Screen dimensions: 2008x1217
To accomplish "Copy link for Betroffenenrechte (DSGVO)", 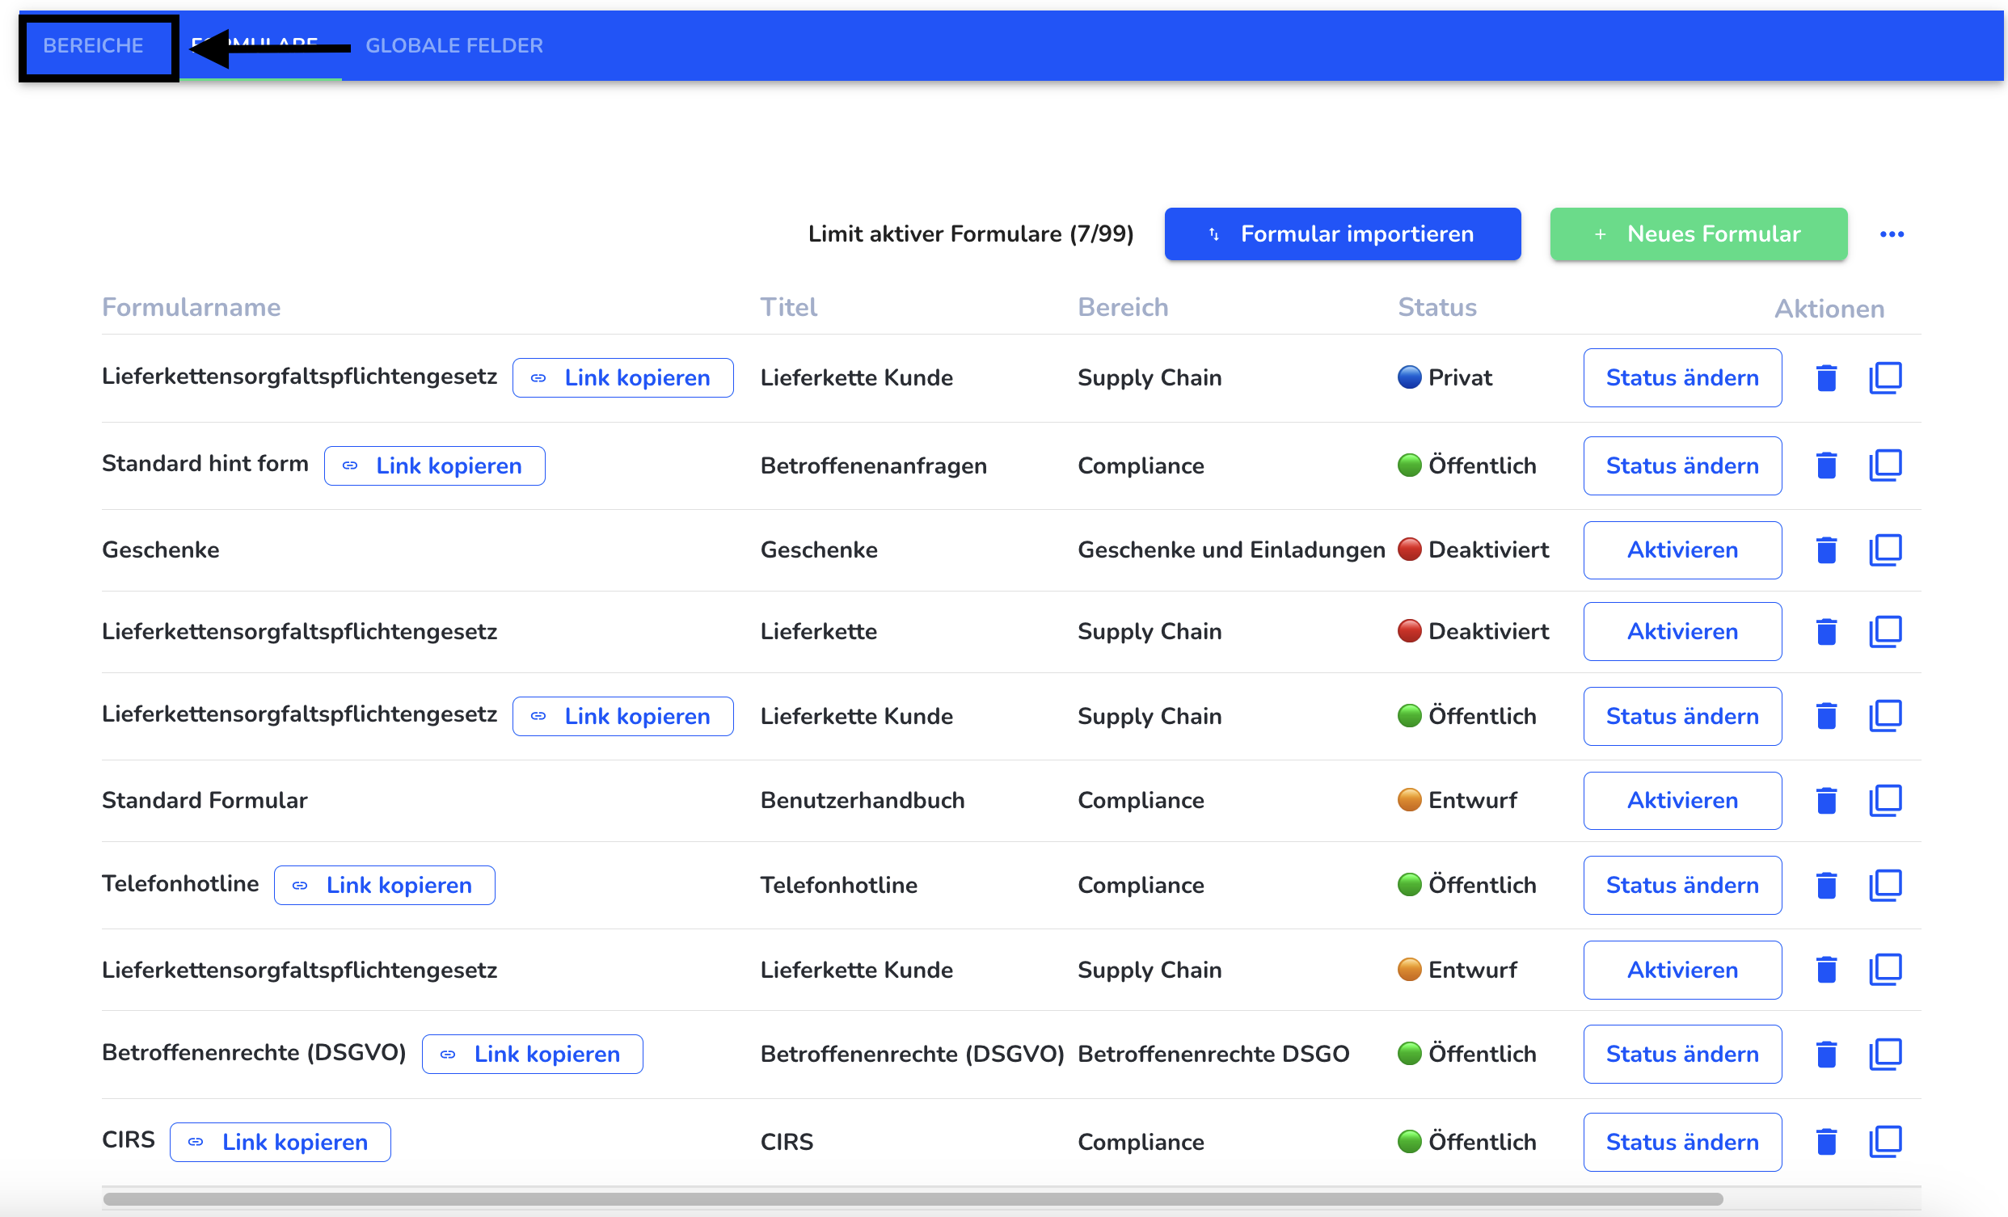I will 532,1055.
